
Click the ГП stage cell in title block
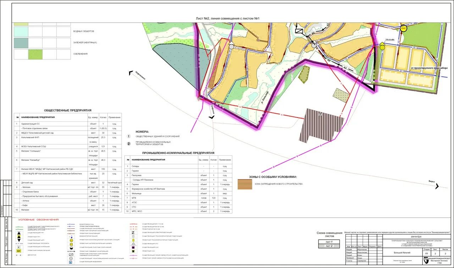pos(427,253)
